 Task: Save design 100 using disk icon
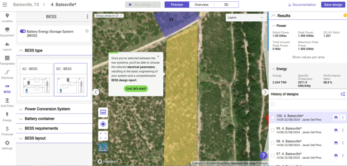[336, 118]
